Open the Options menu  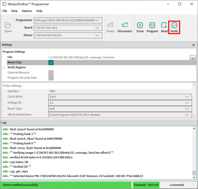point(27,11)
